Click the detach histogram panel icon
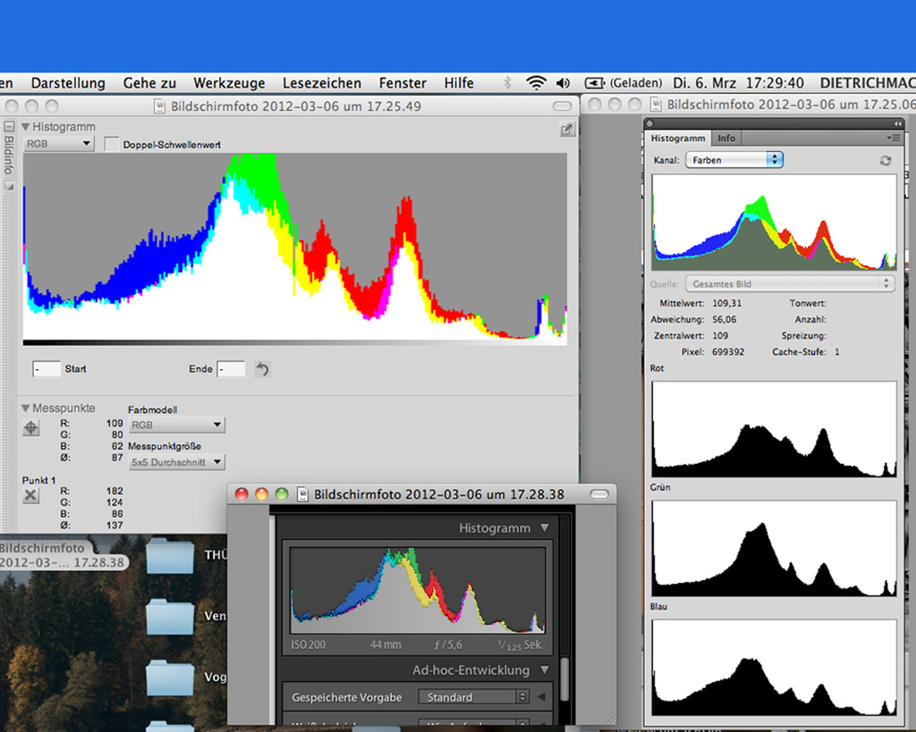 tap(566, 130)
